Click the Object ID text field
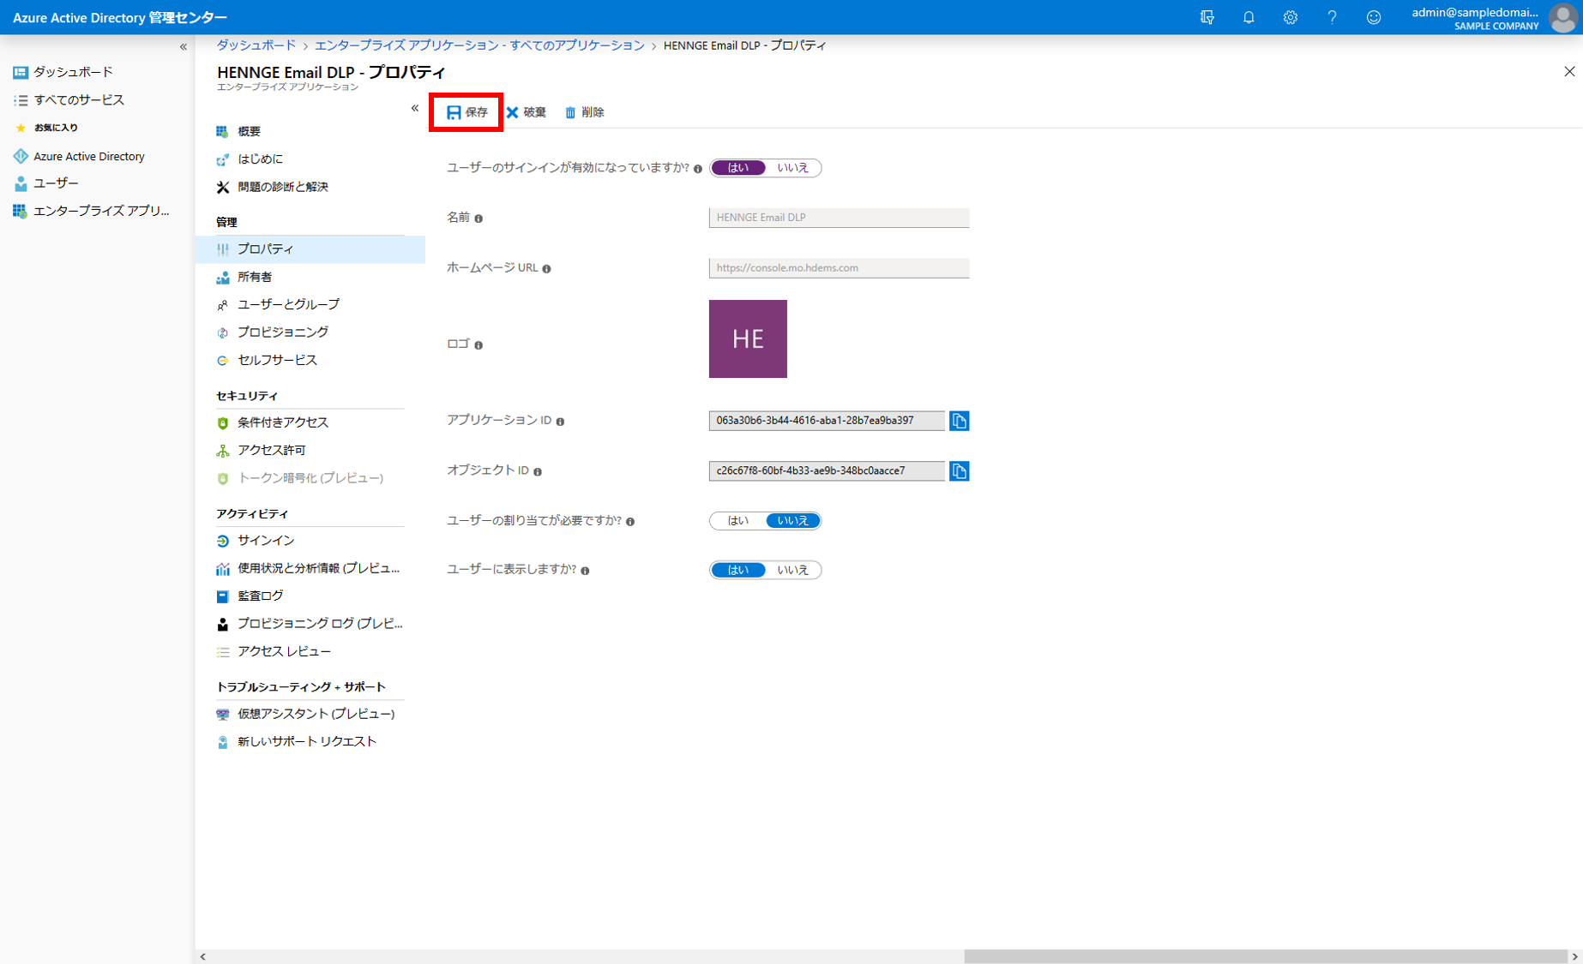Viewport: 1583px width, 964px height. [827, 471]
